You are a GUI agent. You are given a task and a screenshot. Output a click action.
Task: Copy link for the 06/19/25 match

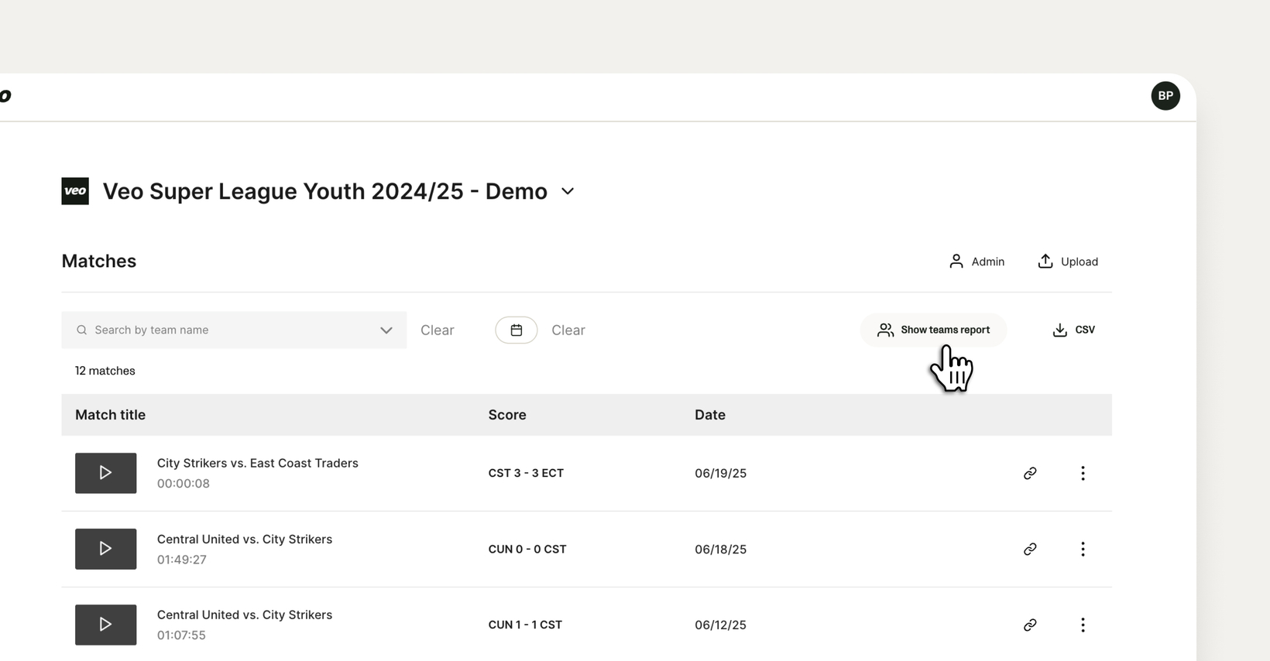click(1030, 473)
